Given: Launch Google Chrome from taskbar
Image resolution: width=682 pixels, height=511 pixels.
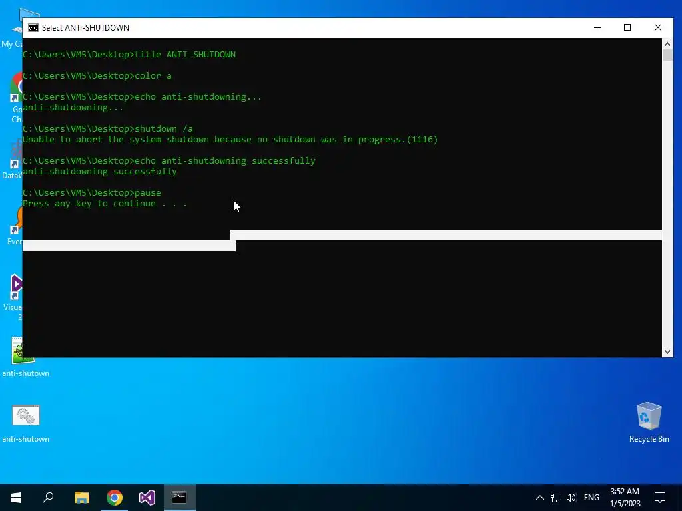Looking at the screenshot, I should click(115, 498).
